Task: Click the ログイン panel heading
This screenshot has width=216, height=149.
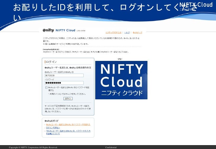Action: pos(51,62)
